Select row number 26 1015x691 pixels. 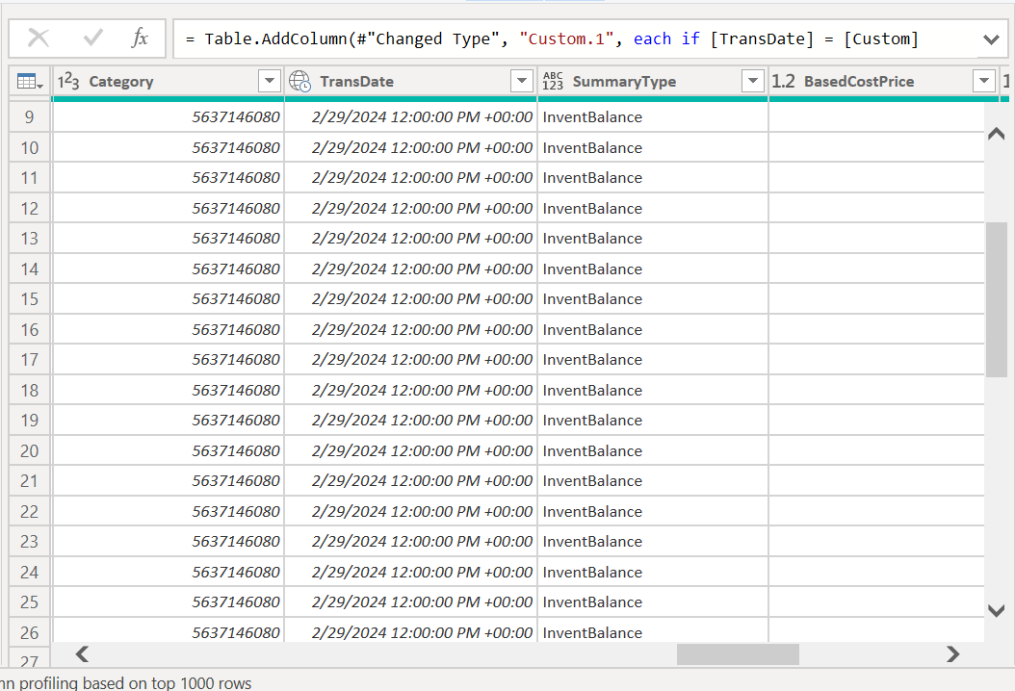coord(30,632)
